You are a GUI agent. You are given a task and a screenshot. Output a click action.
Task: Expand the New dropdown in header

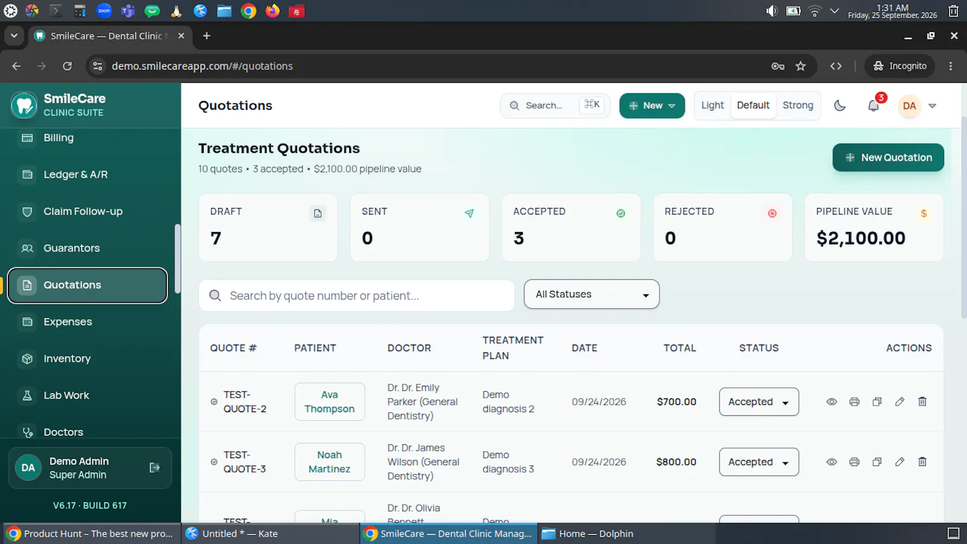[x=652, y=106]
